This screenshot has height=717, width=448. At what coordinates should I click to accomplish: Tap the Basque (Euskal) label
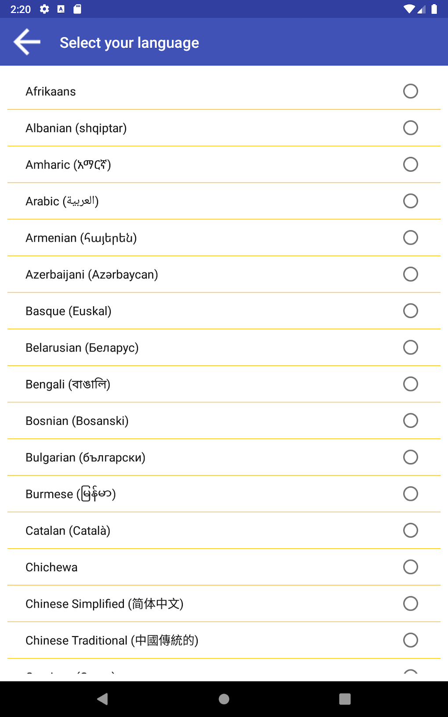pyautogui.click(x=69, y=311)
